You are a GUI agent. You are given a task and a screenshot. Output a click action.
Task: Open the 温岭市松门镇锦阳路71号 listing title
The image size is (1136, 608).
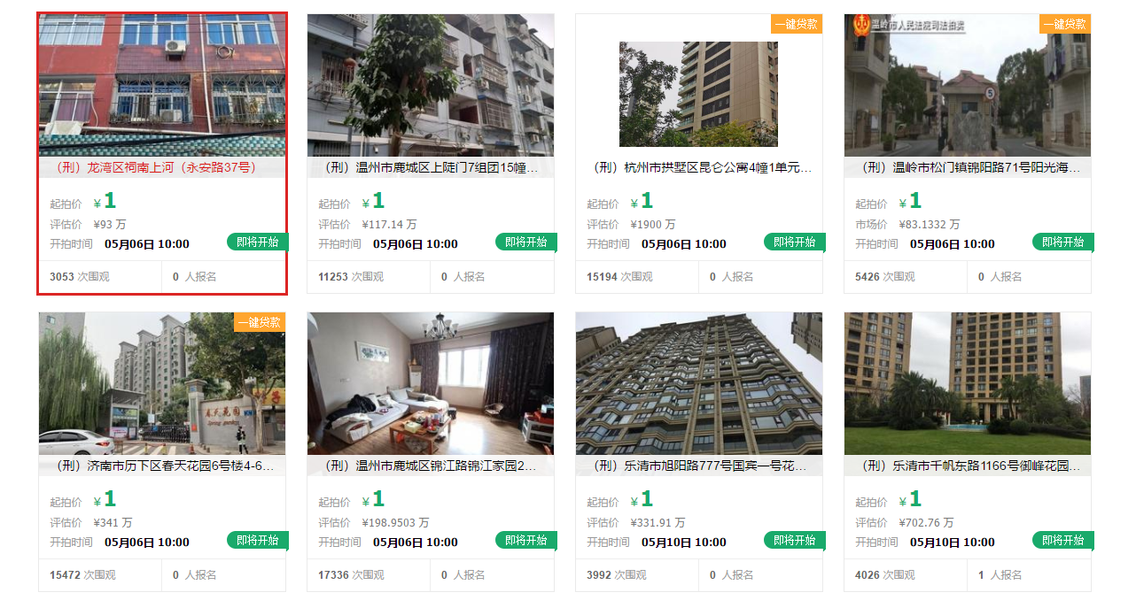tap(968, 167)
